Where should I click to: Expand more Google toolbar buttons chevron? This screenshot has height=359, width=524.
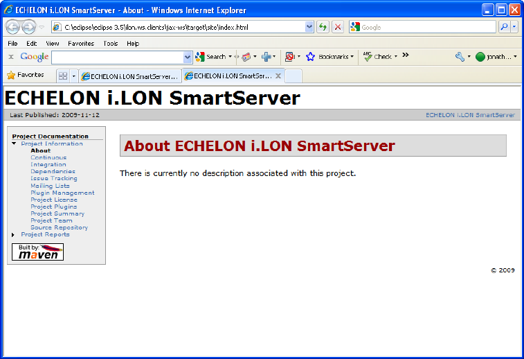click(x=406, y=55)
